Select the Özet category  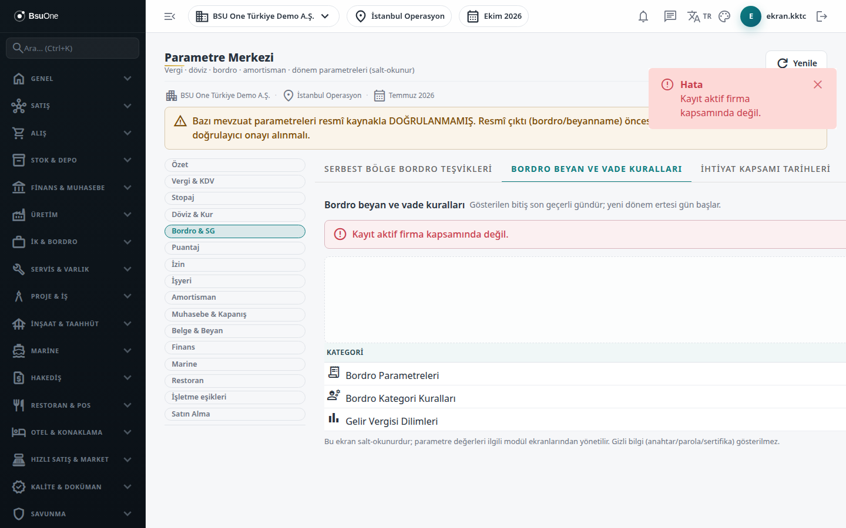click(235, 165)
